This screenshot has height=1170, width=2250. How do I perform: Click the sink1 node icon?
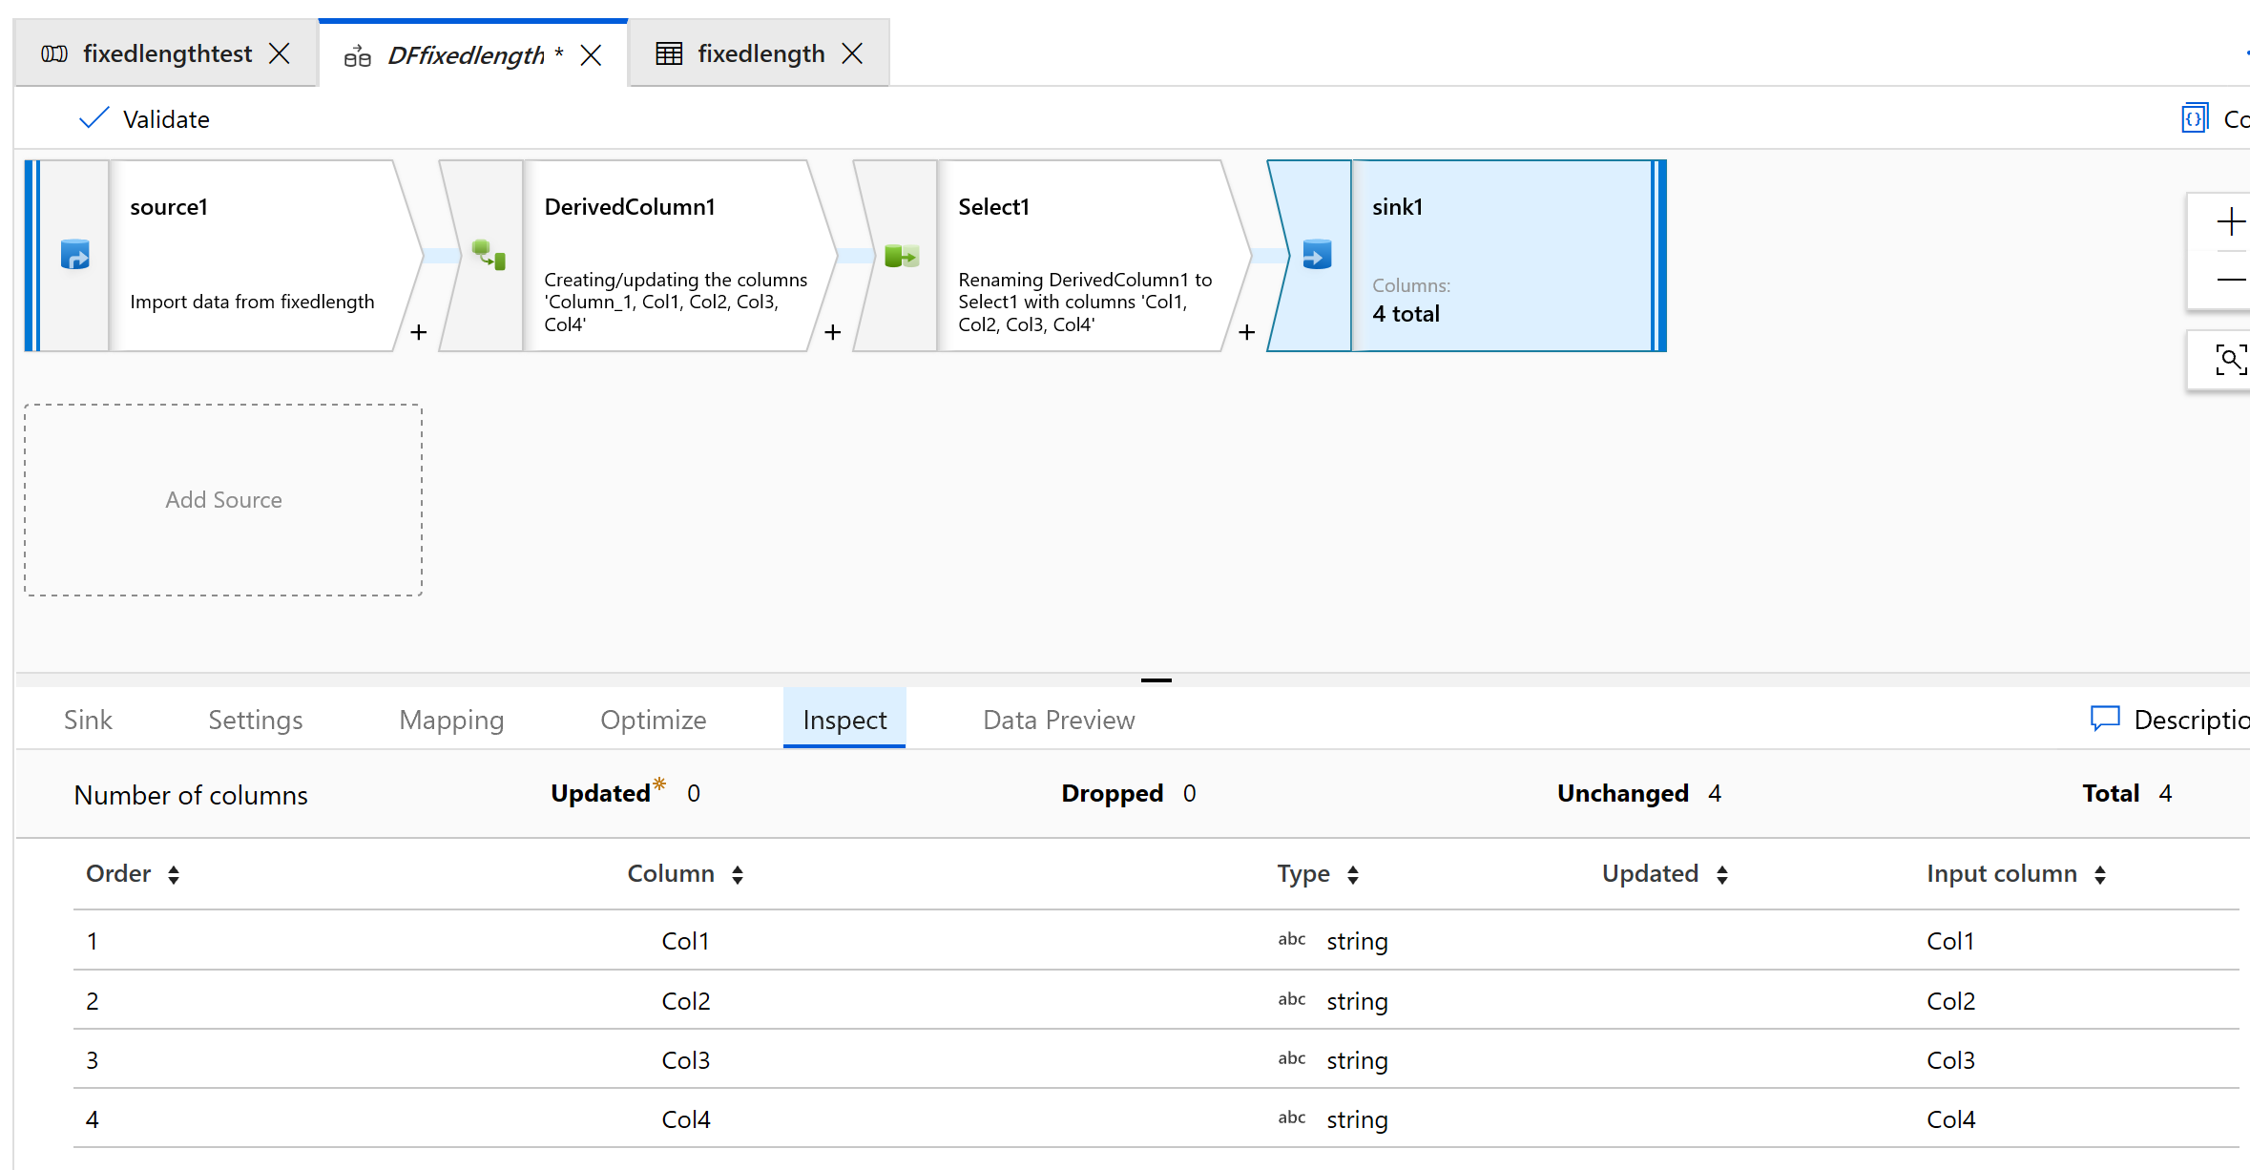(x=1317, y=255)
